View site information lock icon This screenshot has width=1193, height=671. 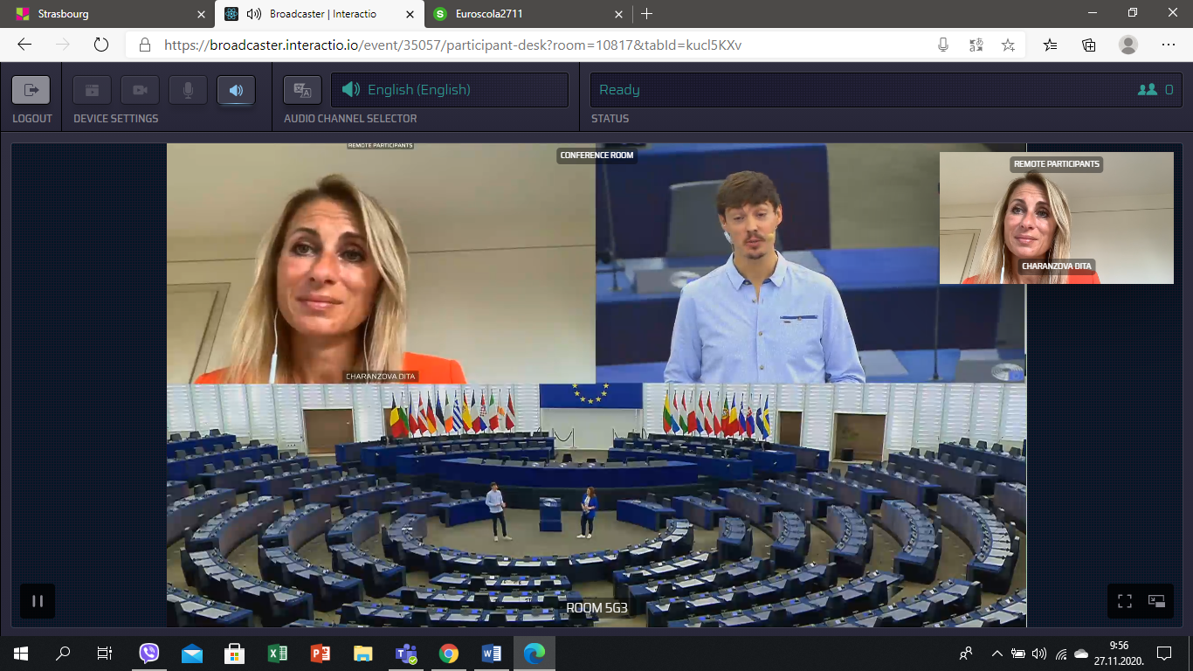tap(145, 45)
